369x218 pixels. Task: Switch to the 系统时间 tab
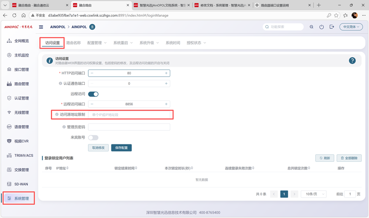173,43
